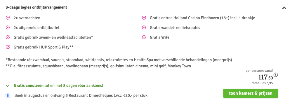This screenshot has width=292, height=105.
Task: Click the Restaurant Dinercheques promotion text
Action: [x=81, y=95]
